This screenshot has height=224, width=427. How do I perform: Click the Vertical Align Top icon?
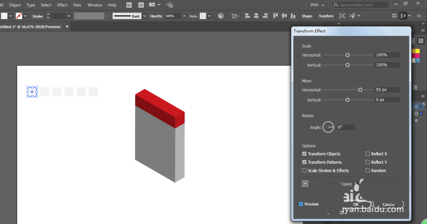pyautogui.click(x=275, y=16)
